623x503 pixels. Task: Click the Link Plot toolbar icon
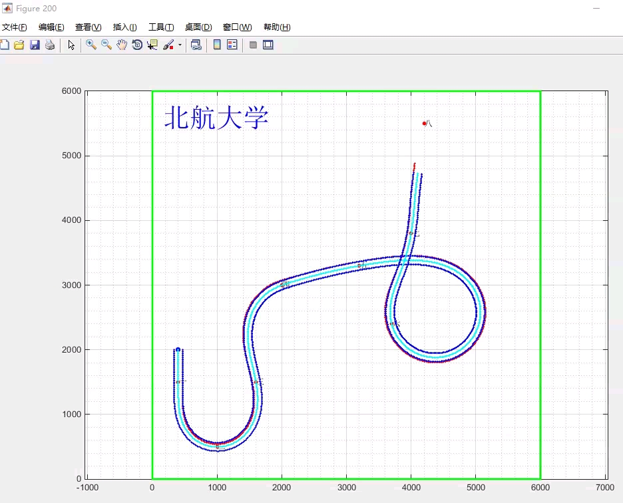click(x=196, y=45)
